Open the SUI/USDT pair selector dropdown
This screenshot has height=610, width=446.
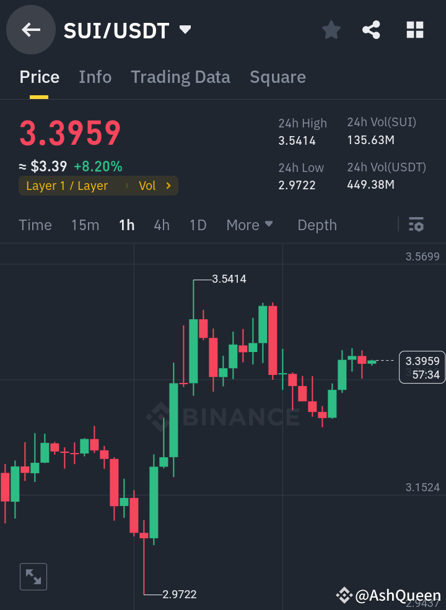(184, 29)
